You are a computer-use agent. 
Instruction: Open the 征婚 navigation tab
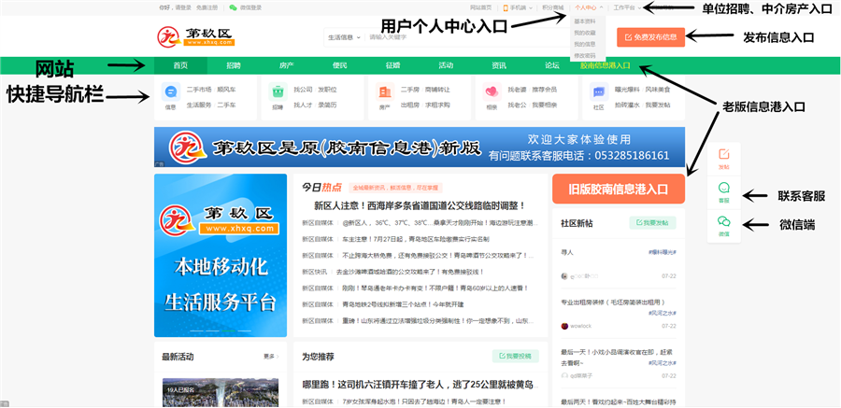click(x=392, y=65)
